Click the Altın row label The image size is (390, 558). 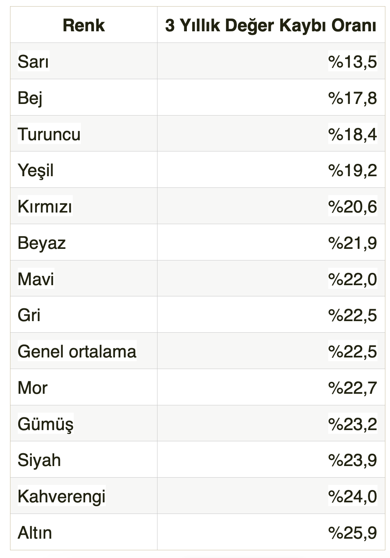[x=35, y=532]
